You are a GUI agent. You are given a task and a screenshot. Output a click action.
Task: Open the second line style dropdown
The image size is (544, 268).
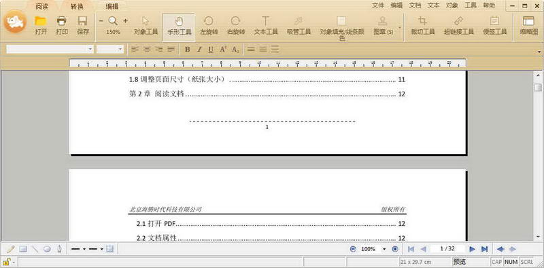point(101,249)
